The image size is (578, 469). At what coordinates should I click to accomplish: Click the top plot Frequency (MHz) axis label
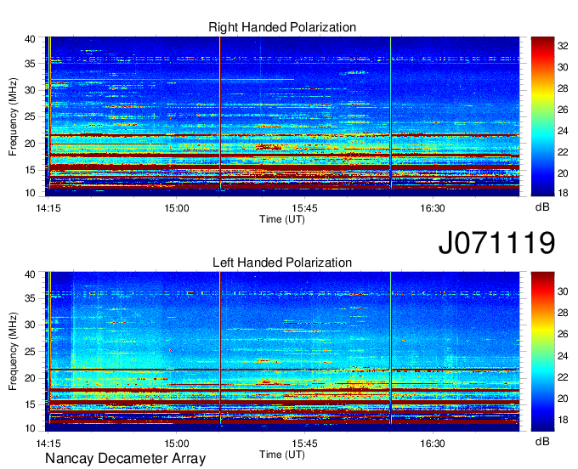[x=13, y=116]
